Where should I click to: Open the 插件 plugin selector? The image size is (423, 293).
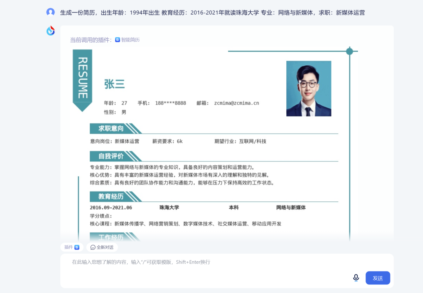pos(72,247)
